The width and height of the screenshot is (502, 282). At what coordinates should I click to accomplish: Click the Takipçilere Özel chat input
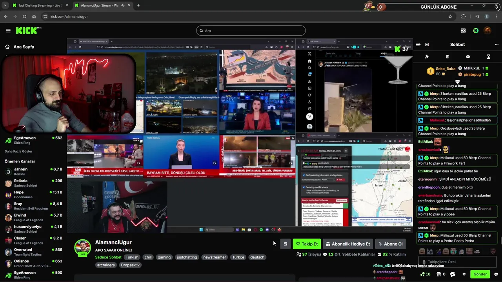(x=457, y=262)
